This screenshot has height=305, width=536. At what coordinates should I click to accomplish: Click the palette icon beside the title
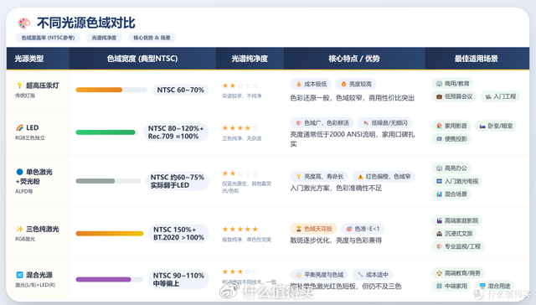point(24,23)
